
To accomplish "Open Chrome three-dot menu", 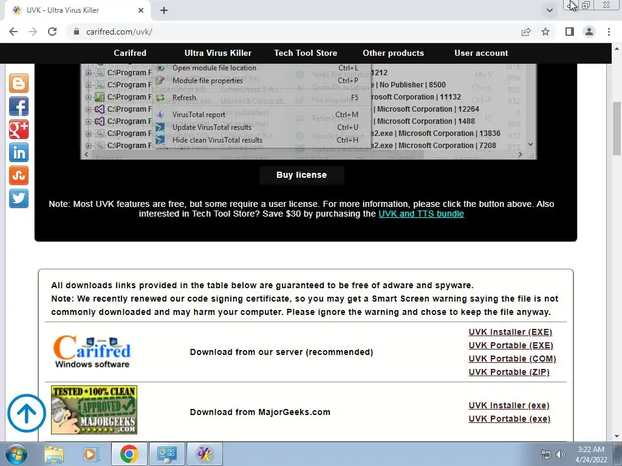I will pos(609,32).
